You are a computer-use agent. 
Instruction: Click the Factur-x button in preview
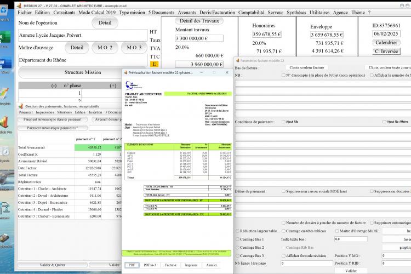click(170, 265)
